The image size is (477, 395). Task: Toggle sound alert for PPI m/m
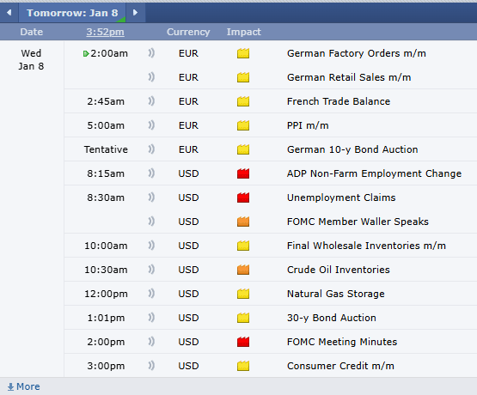(151, 125)
